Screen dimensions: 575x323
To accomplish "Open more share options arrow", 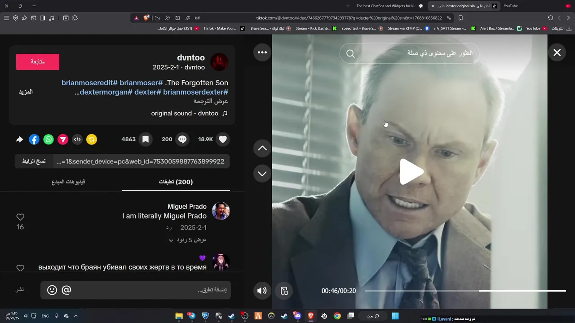I will click(x=19, y=140).
